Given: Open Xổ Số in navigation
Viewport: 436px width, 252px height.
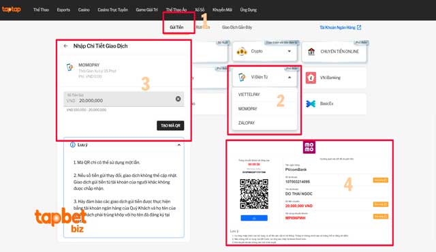Looking at the screenshot, I should (x=200, y=10).
